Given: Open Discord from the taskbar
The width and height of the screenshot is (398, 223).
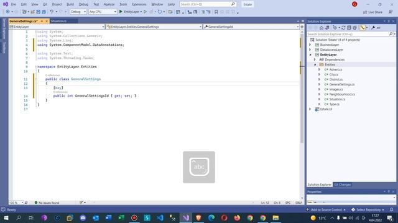Looking at the screenshot, I should (x=83, y=217).
